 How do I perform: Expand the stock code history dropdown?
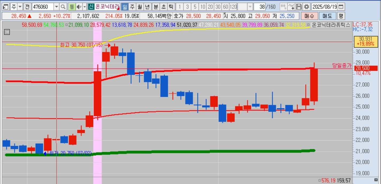[56, 7]
